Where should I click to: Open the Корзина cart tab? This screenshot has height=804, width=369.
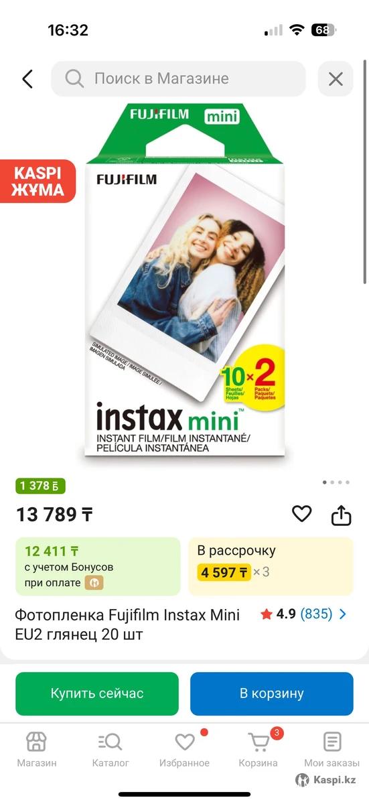[259, 749]
